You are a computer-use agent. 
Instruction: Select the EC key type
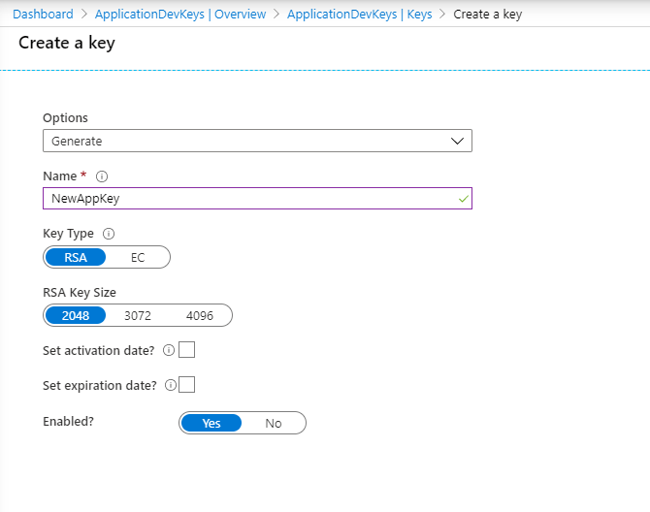pyautogui.click(x=139, y=257)
